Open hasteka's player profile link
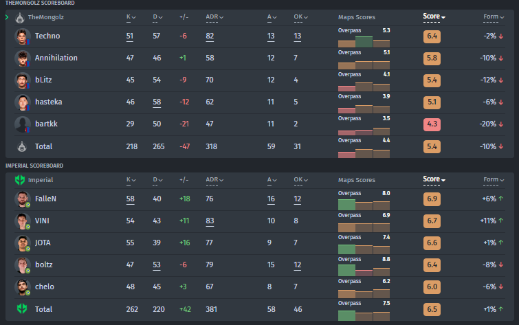 coord(48,102)
